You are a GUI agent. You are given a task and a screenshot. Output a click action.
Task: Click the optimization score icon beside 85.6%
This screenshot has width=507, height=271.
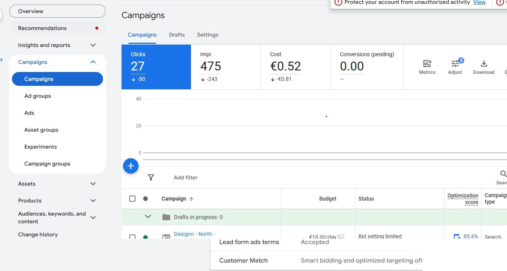point(457,236)
